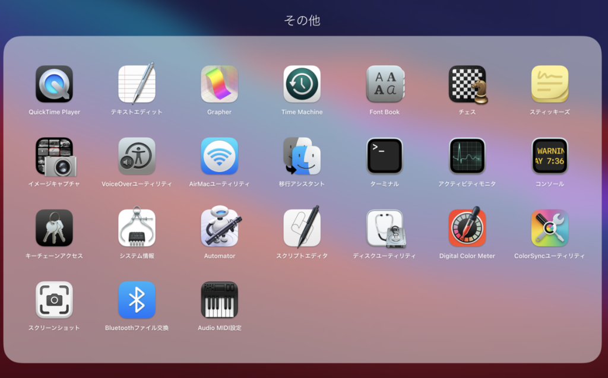
Task: Launch コンソール console app
Action: tap(550, 157)
